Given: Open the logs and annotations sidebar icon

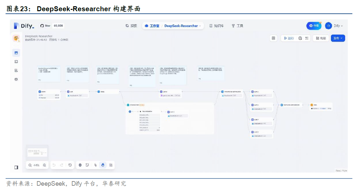Looking at the screenshot, I should point(16,70).
